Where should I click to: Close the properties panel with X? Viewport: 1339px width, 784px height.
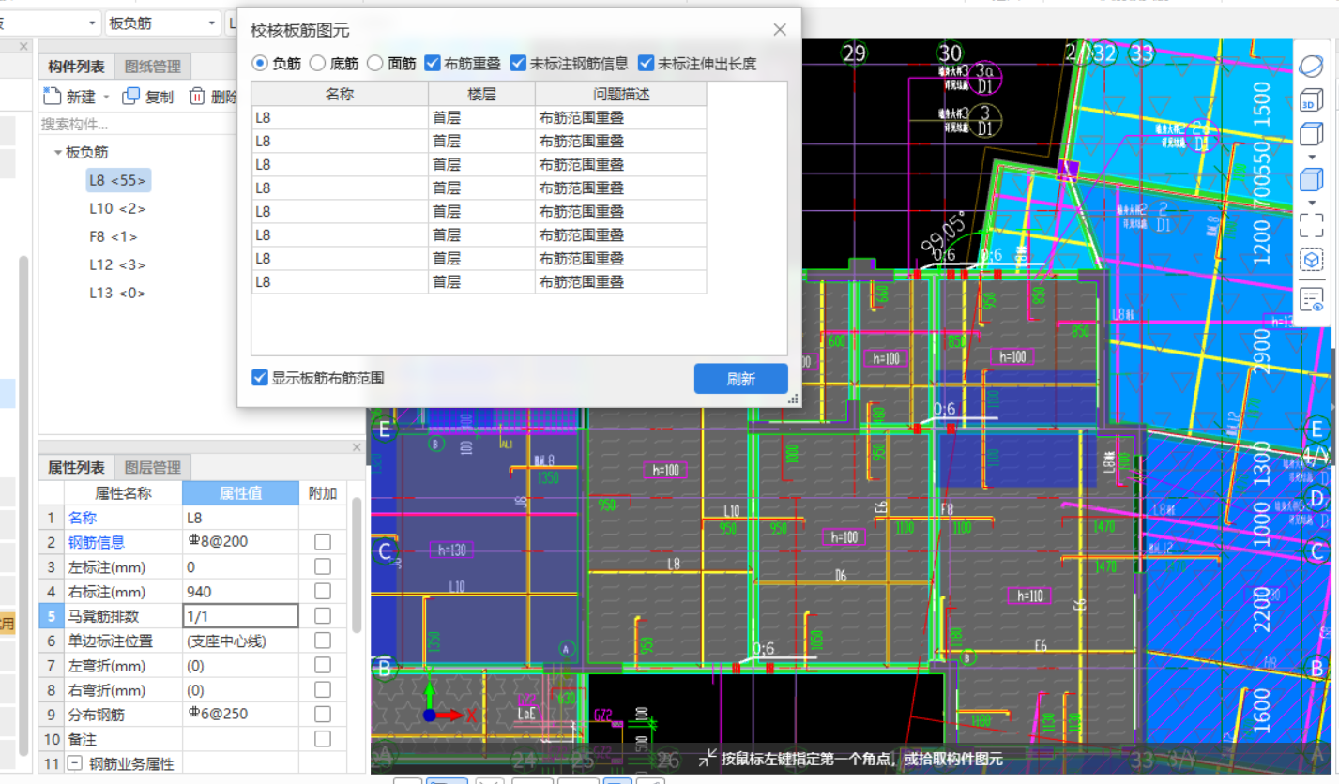[x=357, y=448]
